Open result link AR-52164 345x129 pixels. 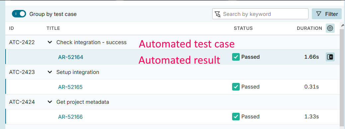click(71, 57)
